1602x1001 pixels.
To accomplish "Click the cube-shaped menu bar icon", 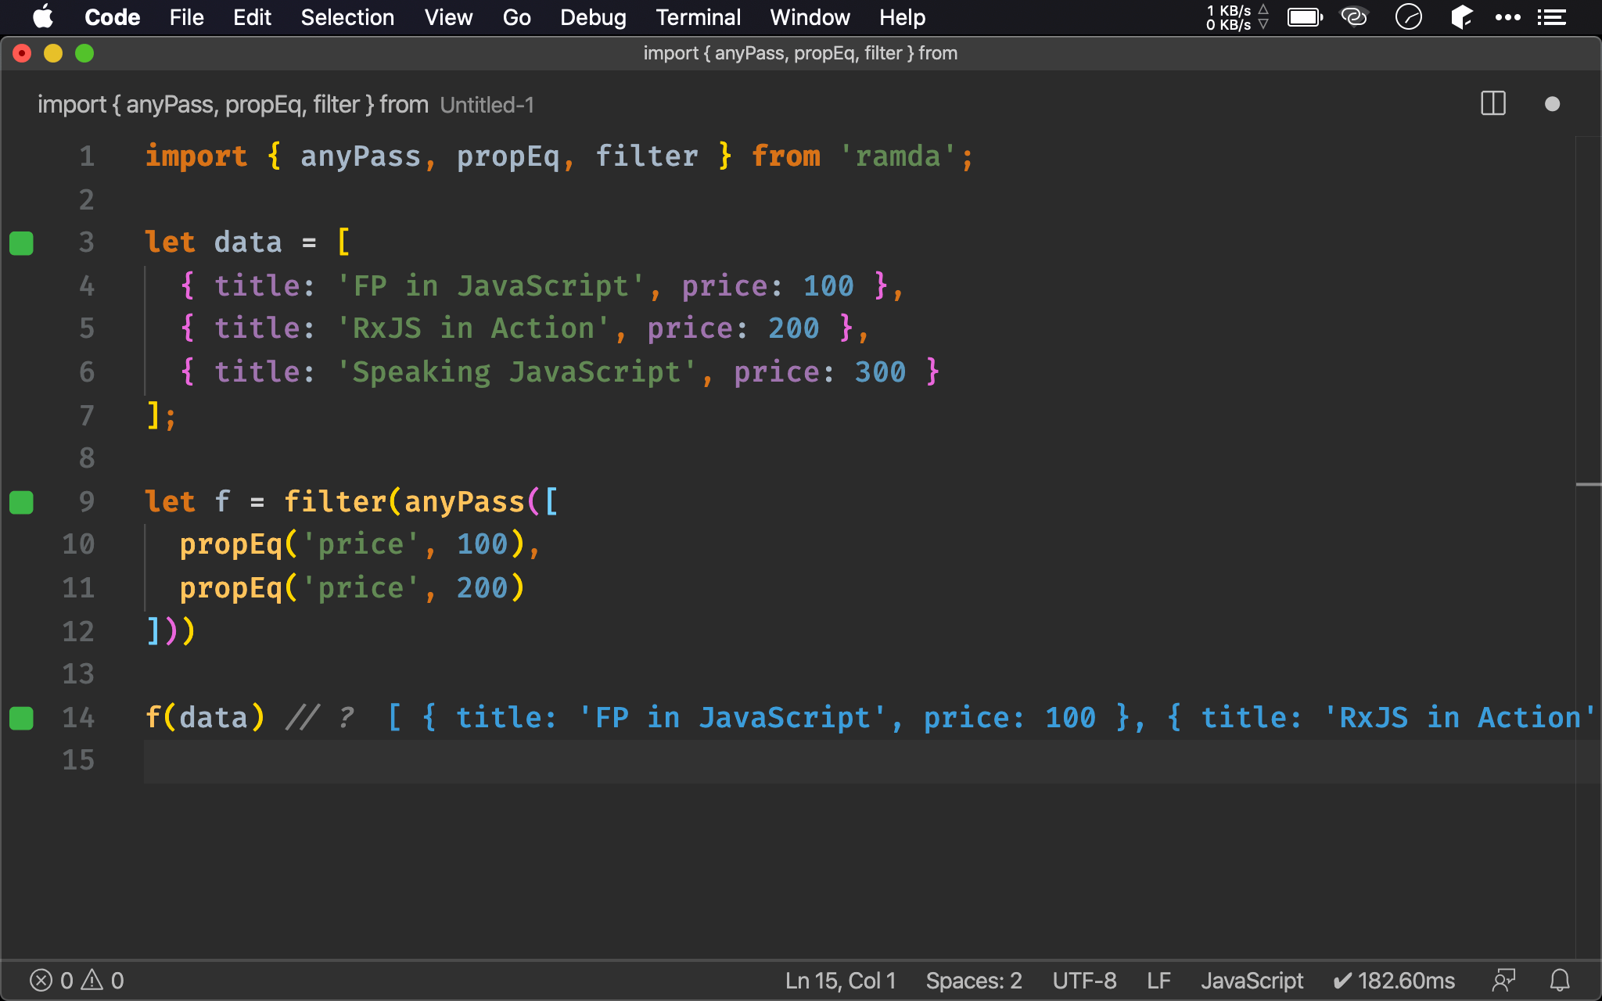I will click(x=1460, y=16).
